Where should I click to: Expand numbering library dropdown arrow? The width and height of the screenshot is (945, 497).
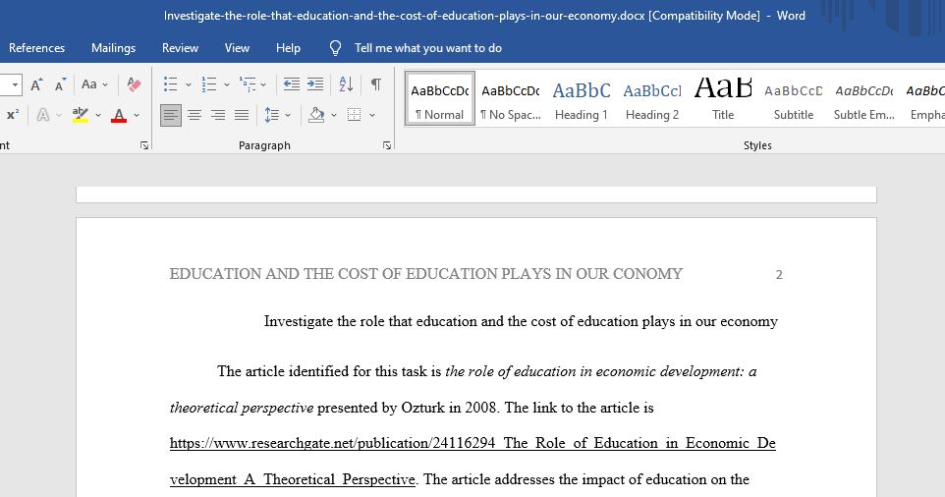(x=227, y=84)
